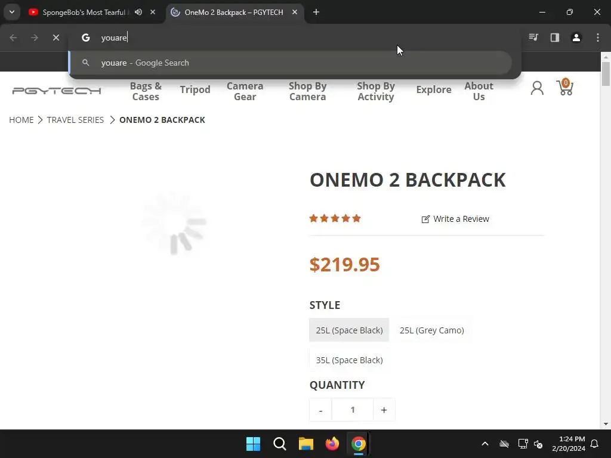Choose youare Google Search suggestion
The image size is (611, 458).
coord(145,63)
